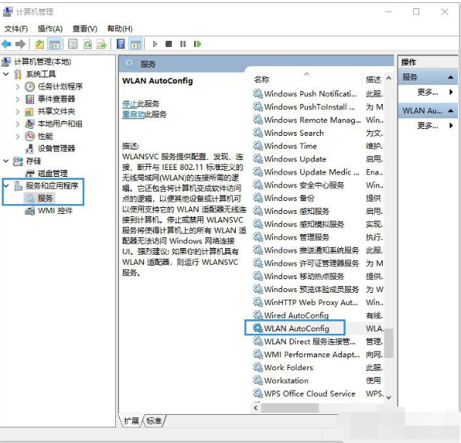This screenshot has width=461, height=443.
Task: Click the 停止 service link
Action: 130,103
